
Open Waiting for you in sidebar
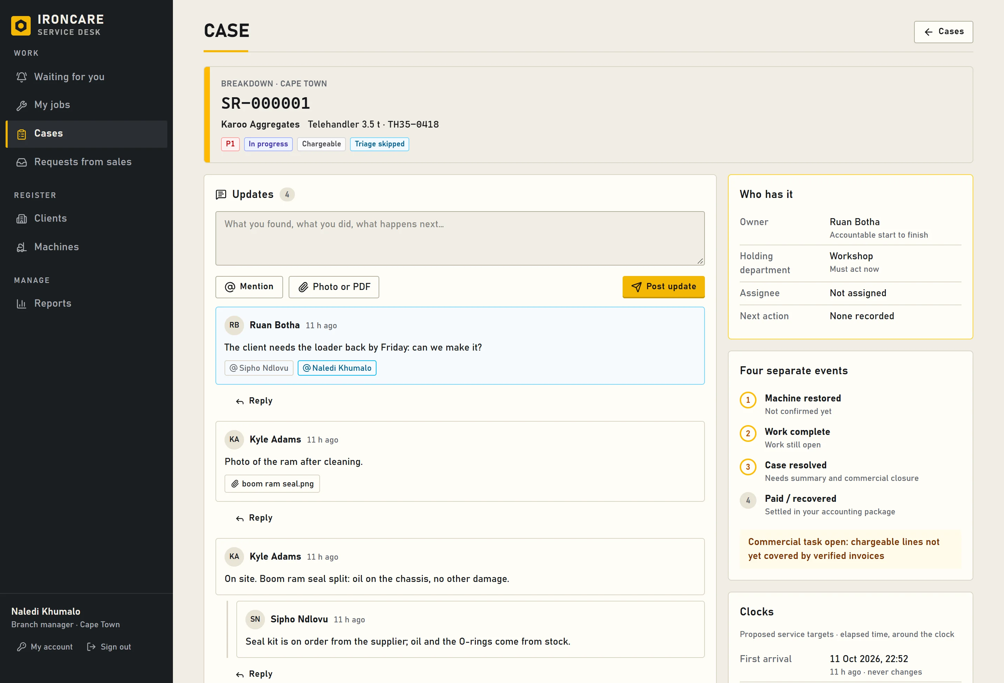point(86,77)
